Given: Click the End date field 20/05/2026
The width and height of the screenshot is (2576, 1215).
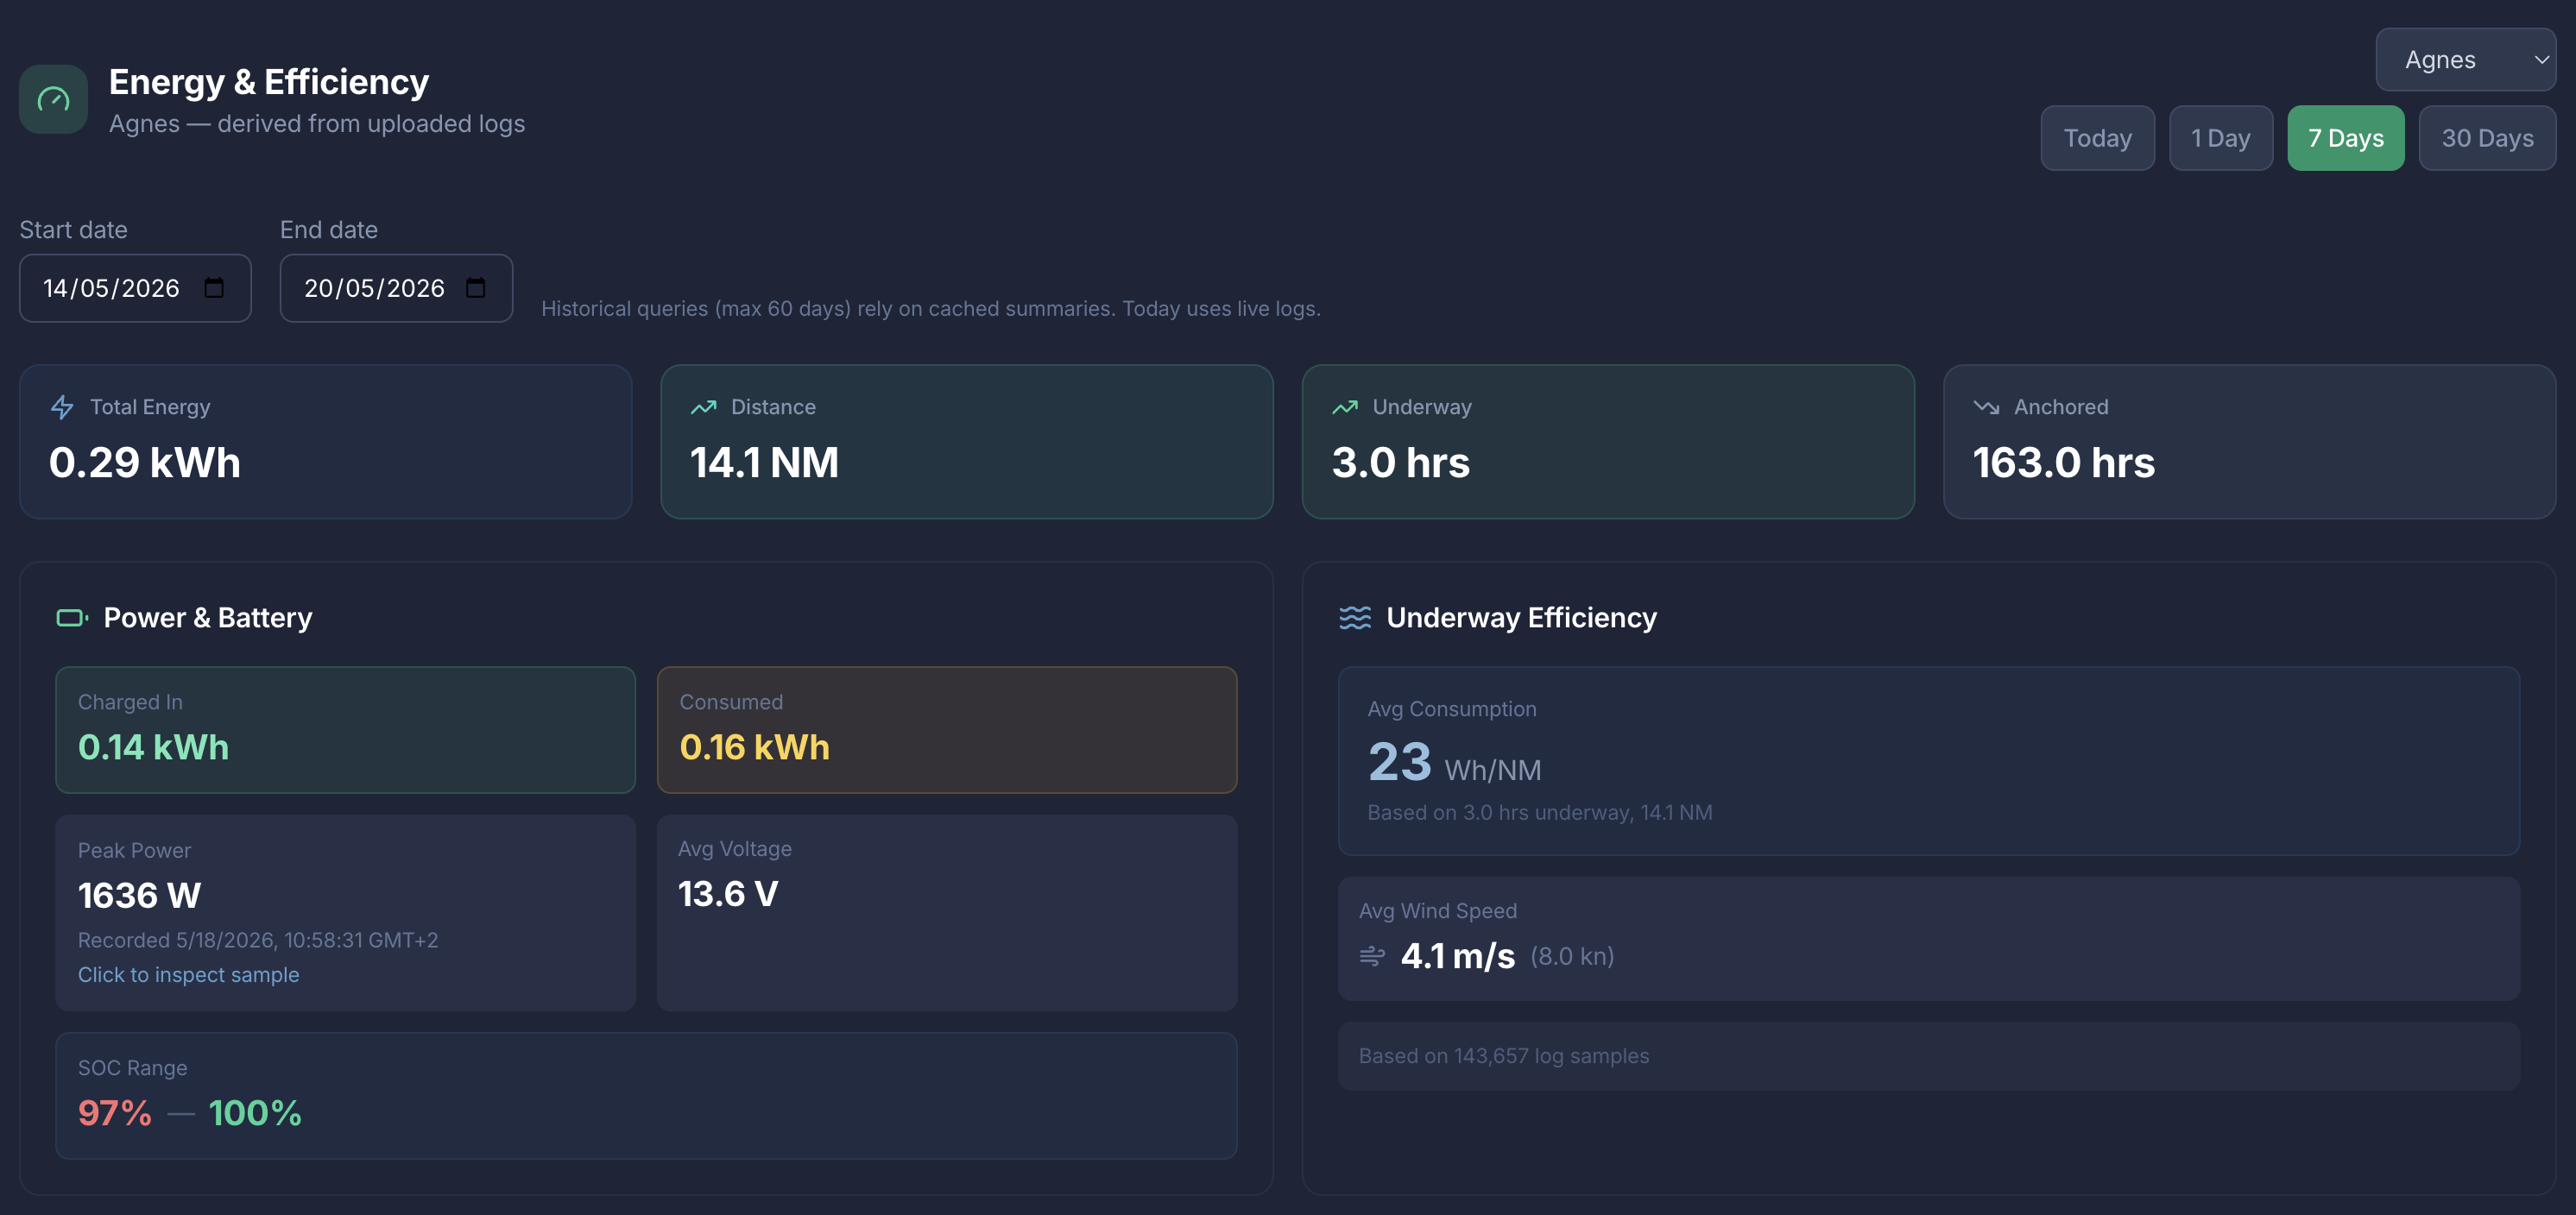Looking at the screenshot, I should pos(396,288).
